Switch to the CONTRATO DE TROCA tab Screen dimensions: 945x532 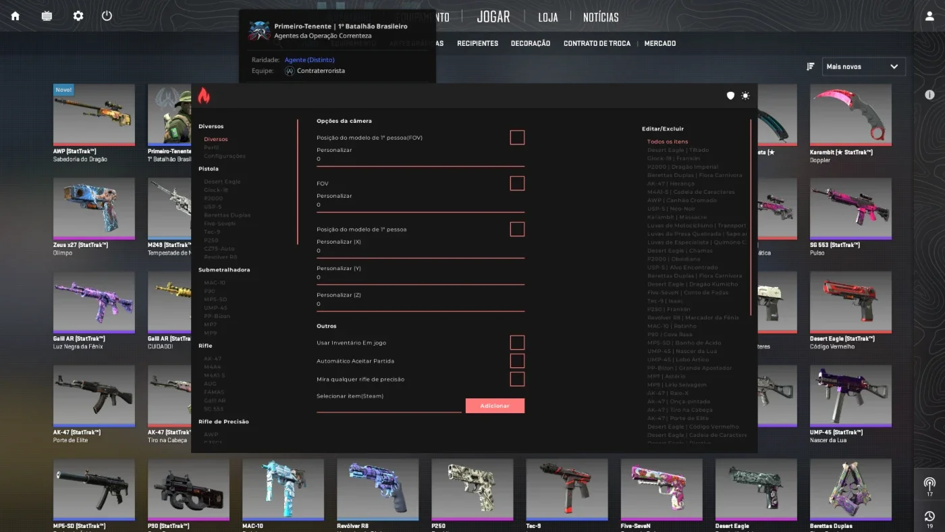tap(597, 43)
